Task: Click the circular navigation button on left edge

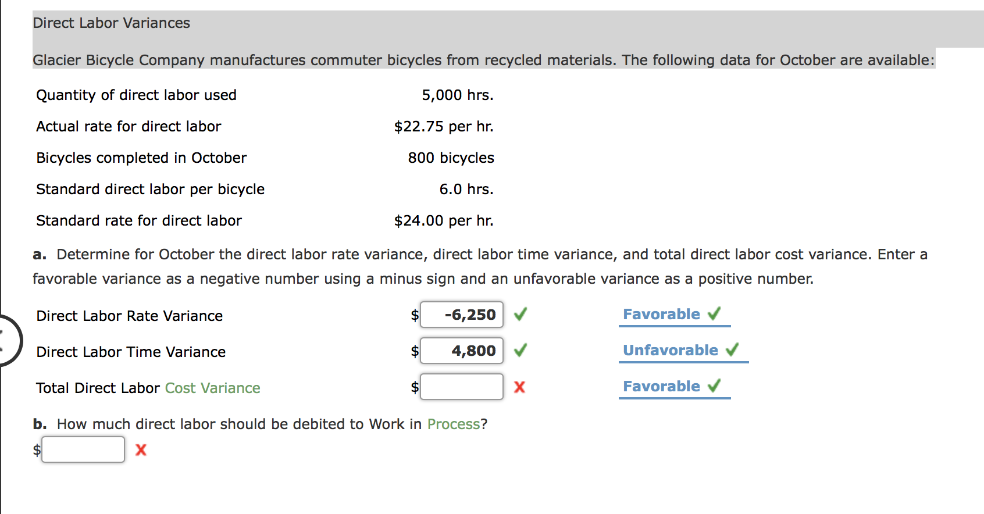Action: [8, 340]
